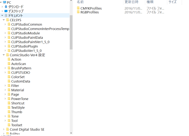Click the blue Downloads arrow icon

(6, 7)
